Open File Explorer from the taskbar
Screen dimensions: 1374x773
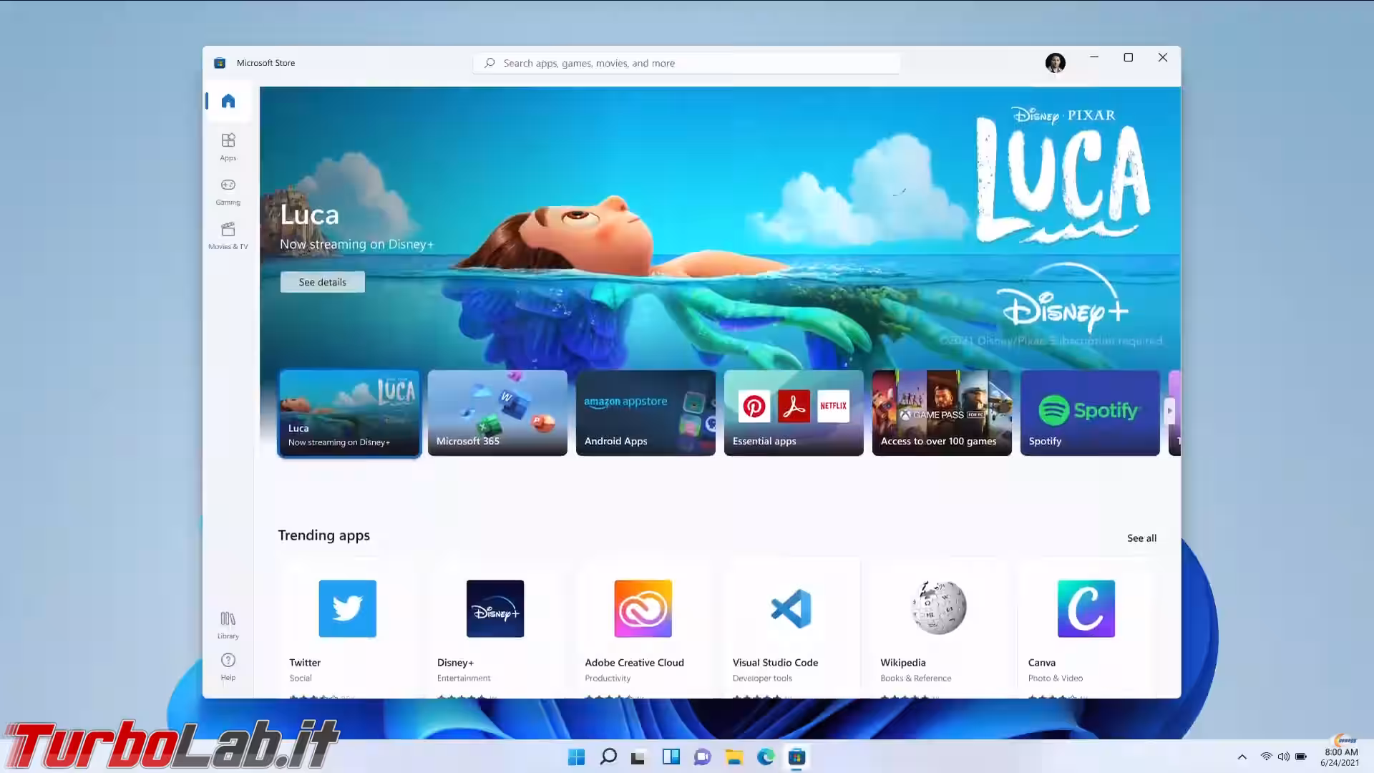734,757
